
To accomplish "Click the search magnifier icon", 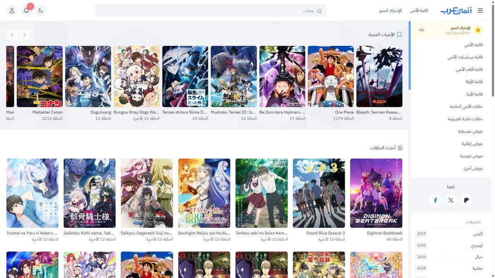I will click(319, 11).
